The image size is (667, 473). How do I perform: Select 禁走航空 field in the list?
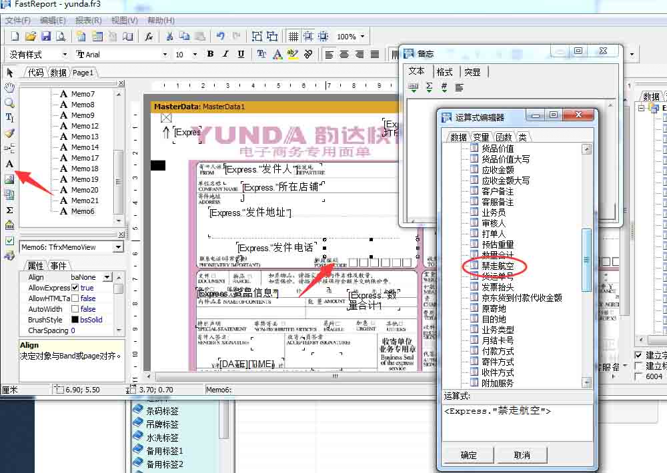(498, 266)
